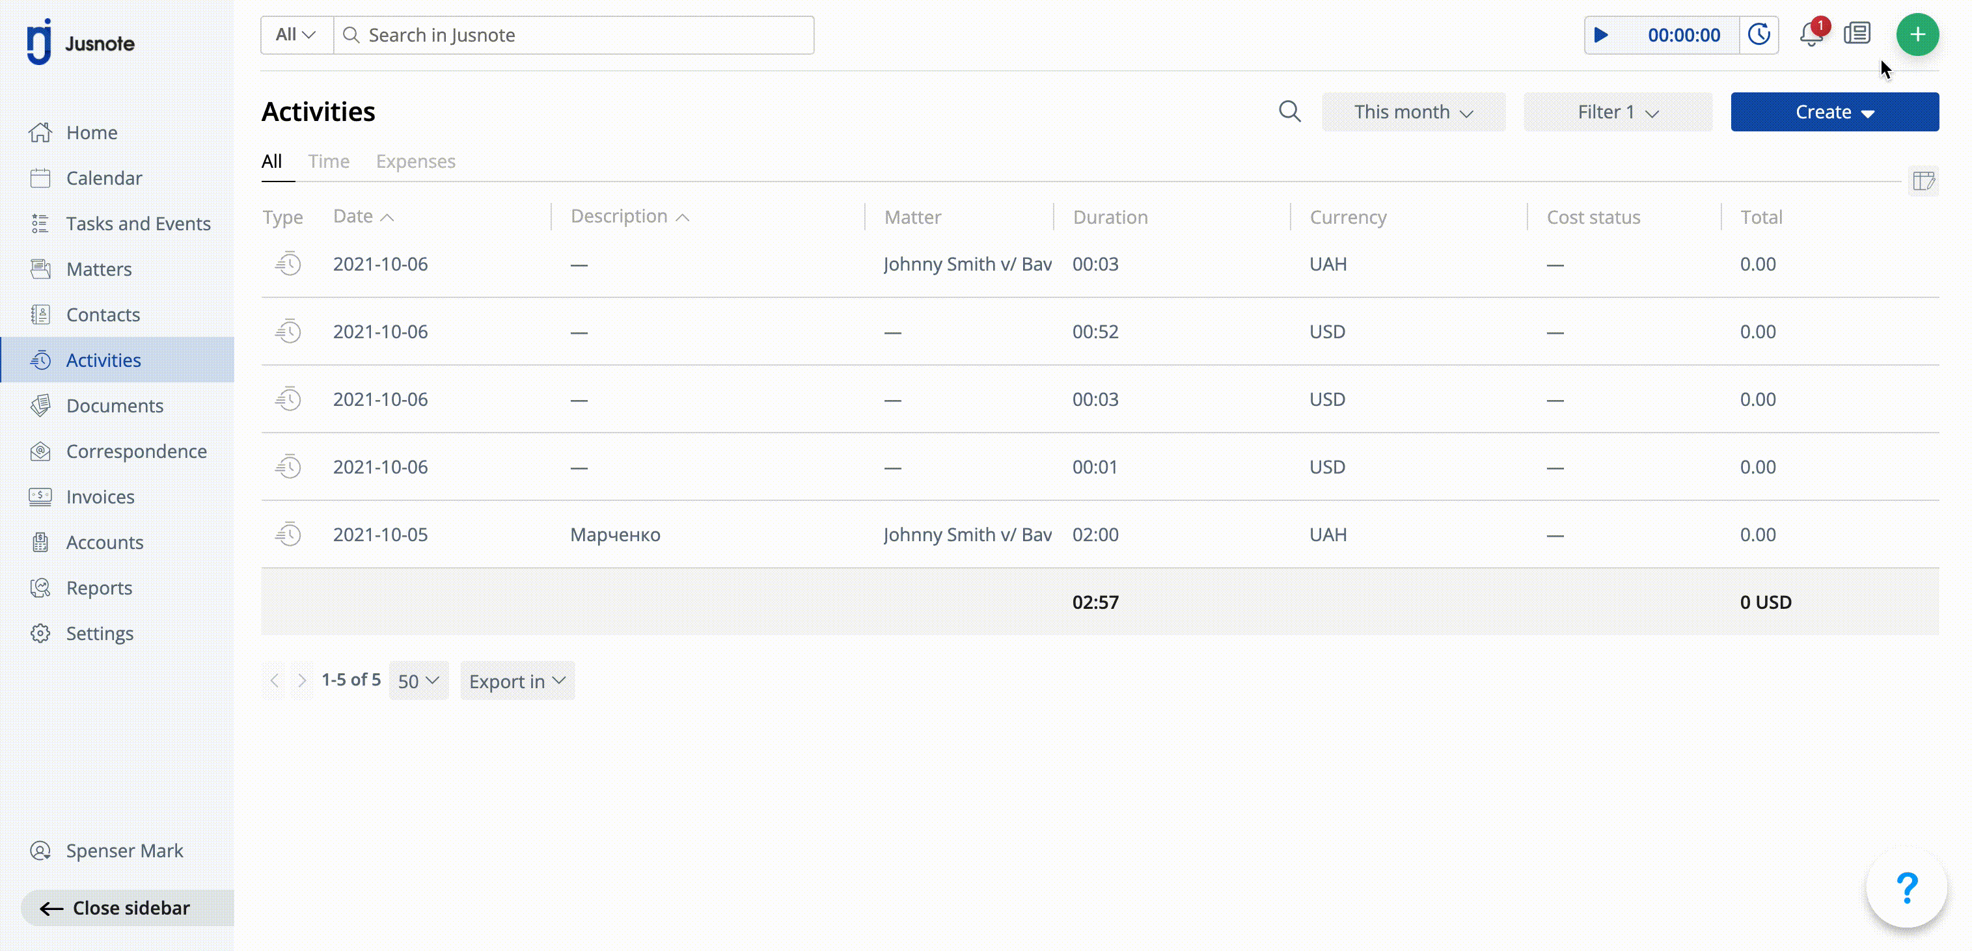Click the Total column header
The image size is (1972, 951).
click(1762, 217)
